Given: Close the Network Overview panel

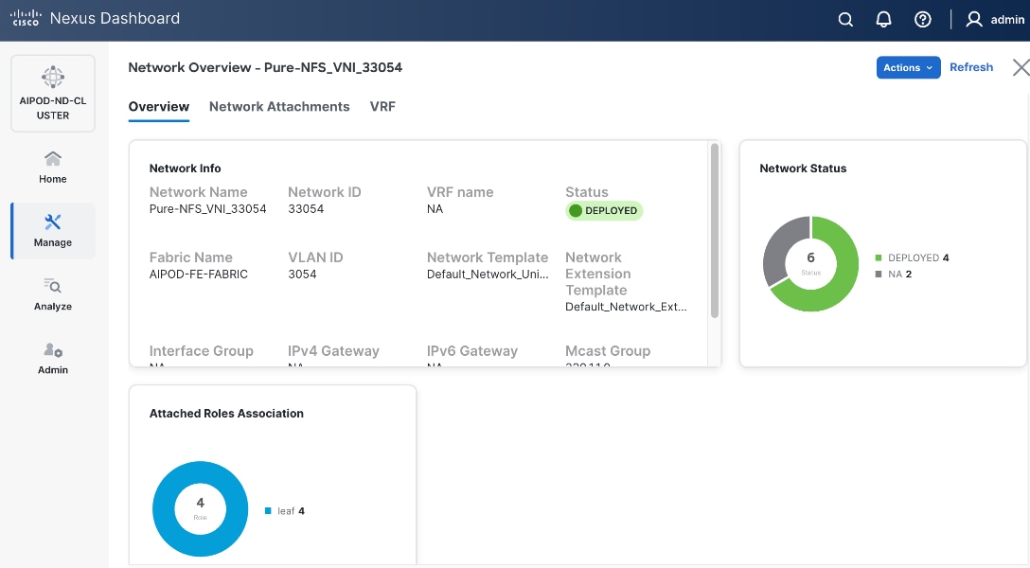Looking at the screenshot, I should [1021, 67].
